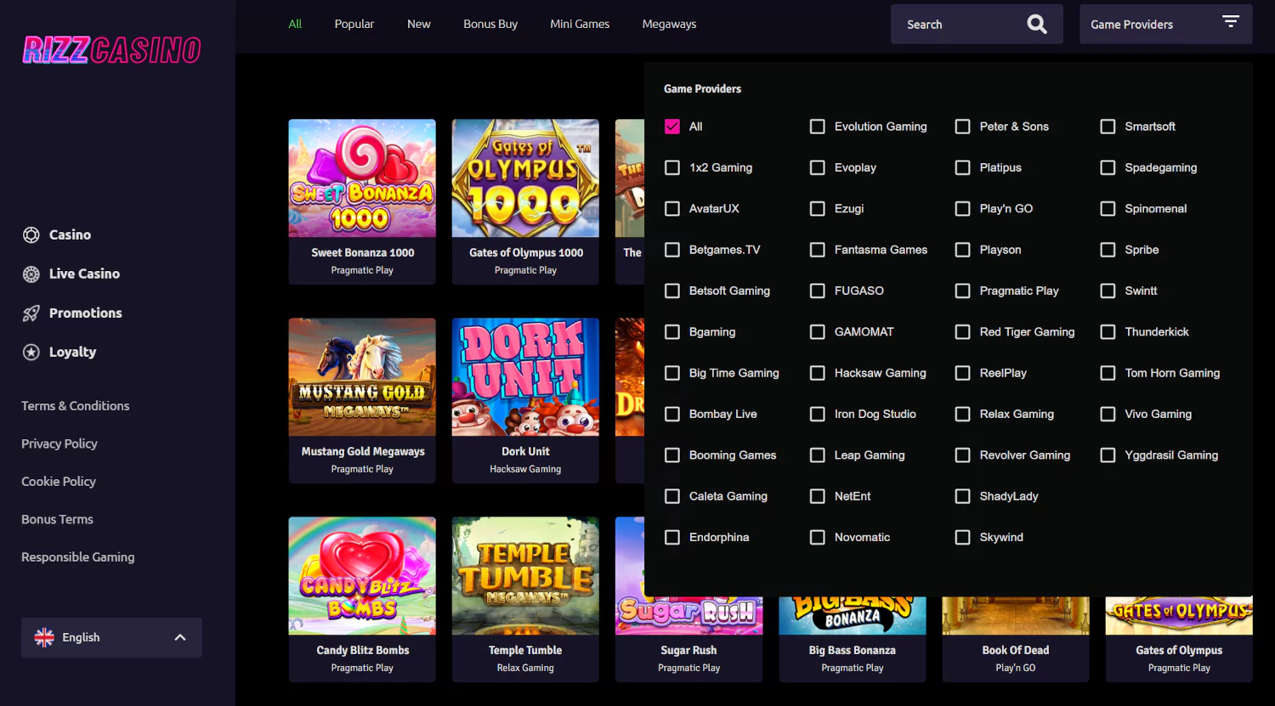Open the Mini Games tab
The width and height of the screenshot is (1275, 706).
pos(580,24)
